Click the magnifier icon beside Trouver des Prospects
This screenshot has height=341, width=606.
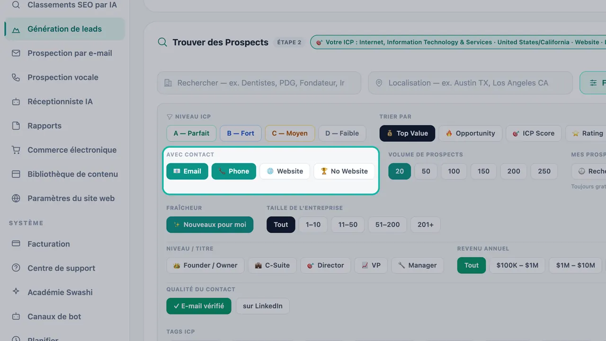click(x=162, y=42)
